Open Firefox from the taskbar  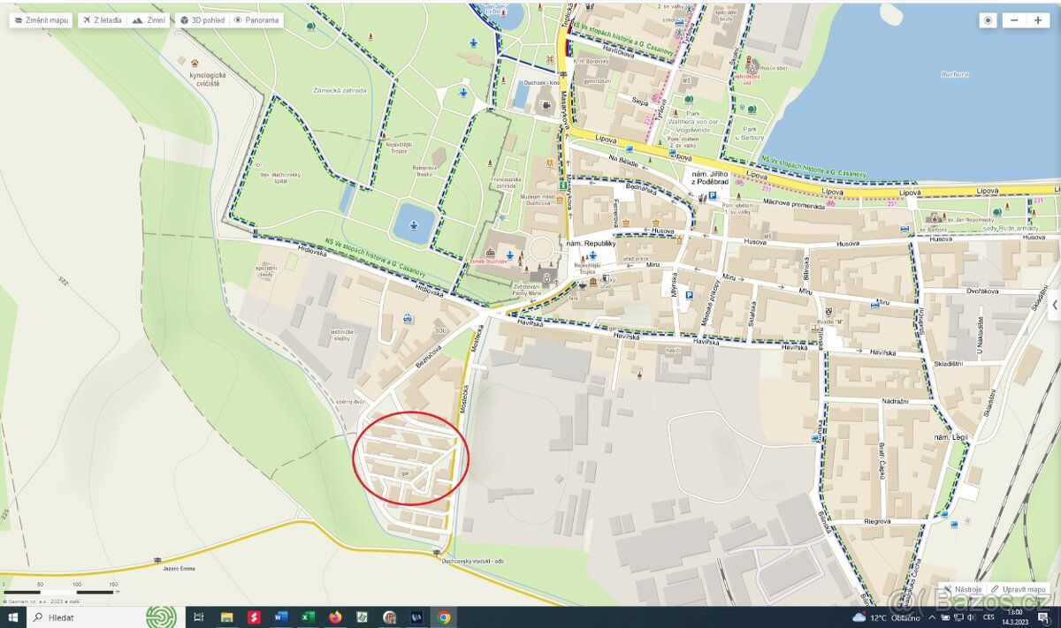[335, 617]
